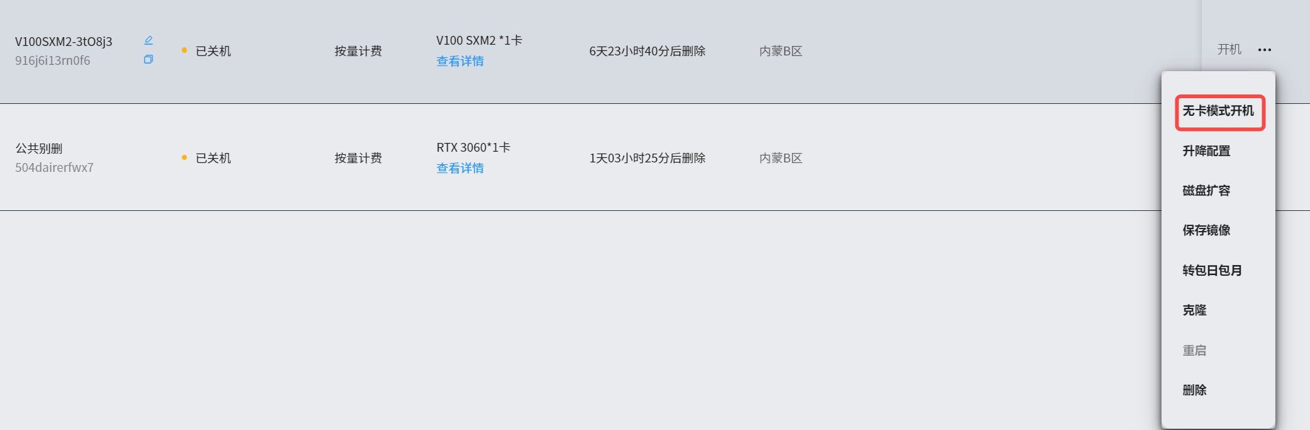1310x430 pixels.
Task: Choose 转包日包月 billing option
Action: click(x=1212, y=271)
